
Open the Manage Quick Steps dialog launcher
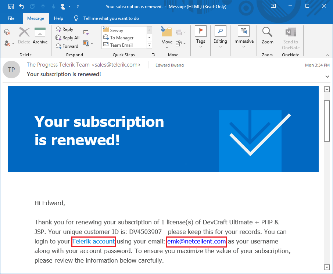click(x=153, y=55)
